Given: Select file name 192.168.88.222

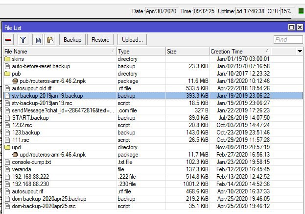Looking at the screenshot, I should (30, 177).
